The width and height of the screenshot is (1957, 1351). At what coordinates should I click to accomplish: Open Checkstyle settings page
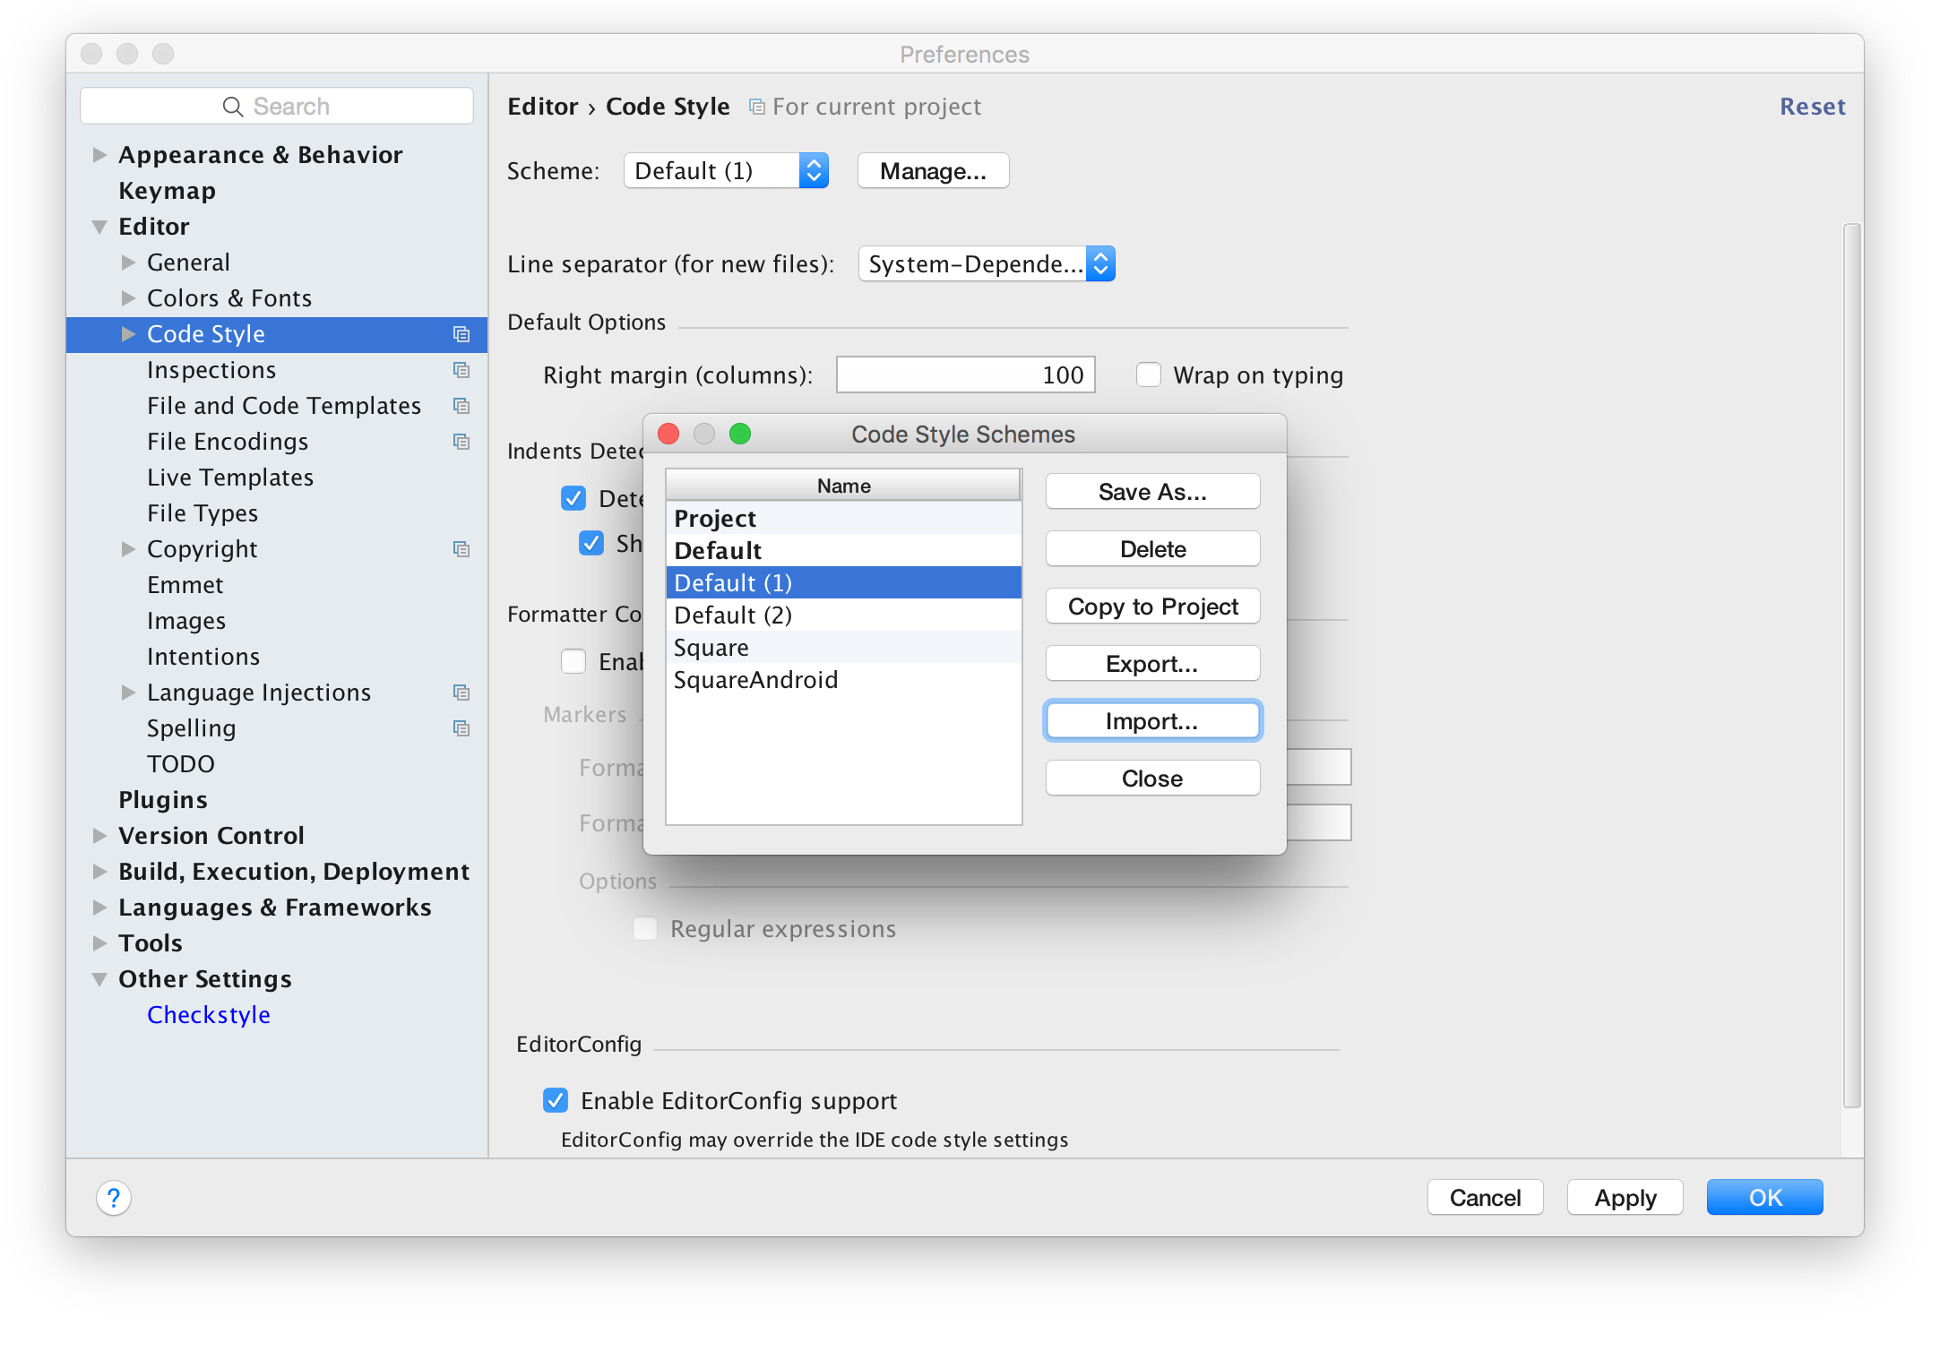[208, 1015]
